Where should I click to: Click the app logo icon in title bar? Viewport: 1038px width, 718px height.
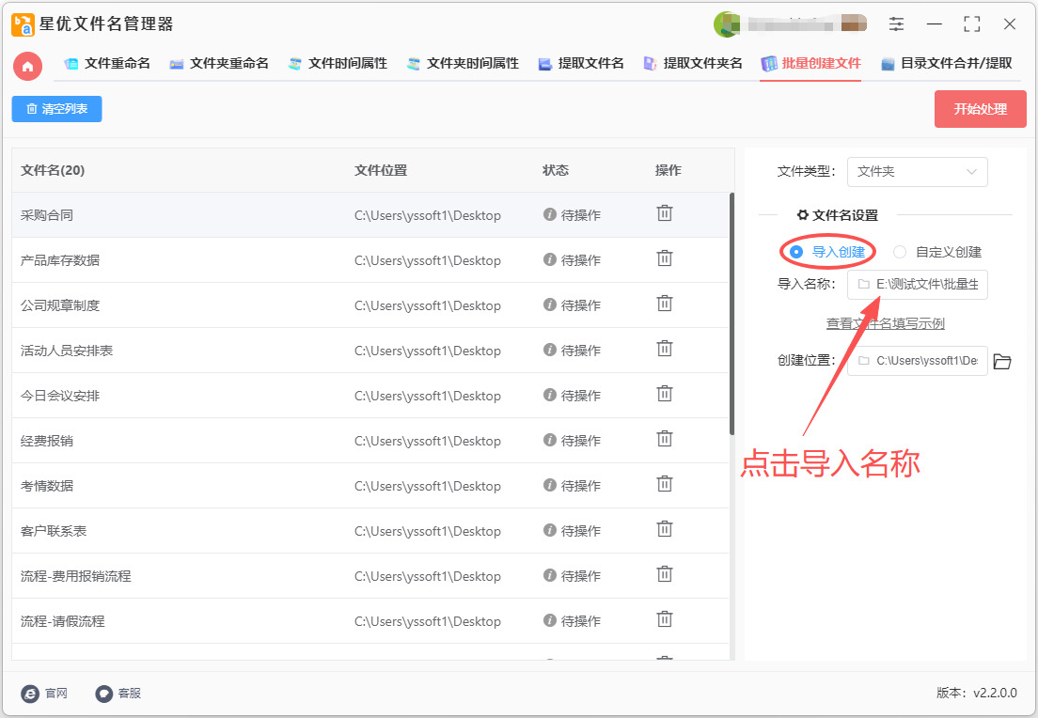click(24, 24)
